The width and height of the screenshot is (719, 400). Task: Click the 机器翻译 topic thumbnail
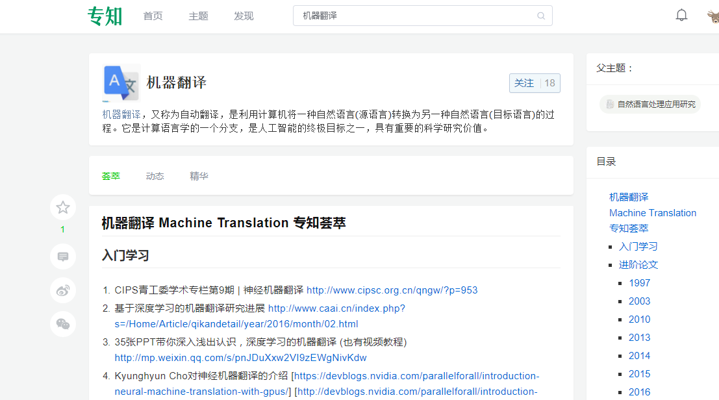[x=121, y=83]
